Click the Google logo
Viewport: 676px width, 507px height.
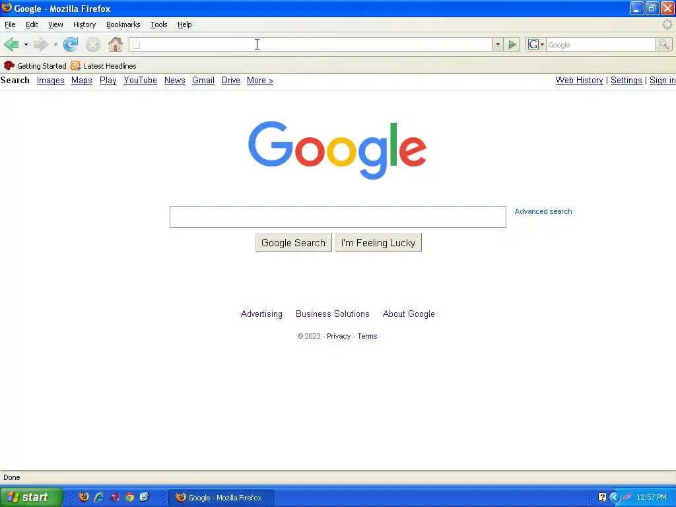pos(337,150)
